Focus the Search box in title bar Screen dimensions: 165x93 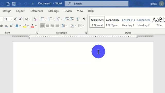pyautogui.click(x=96, y=4)
